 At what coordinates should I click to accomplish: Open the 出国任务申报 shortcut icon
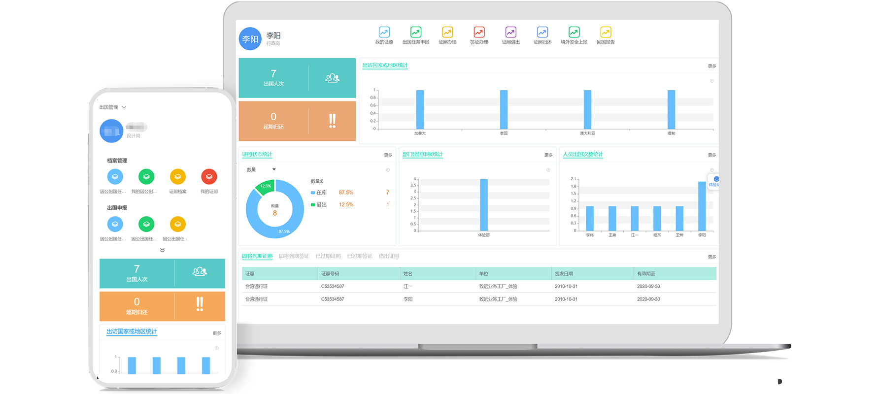(x=416, y=33)
